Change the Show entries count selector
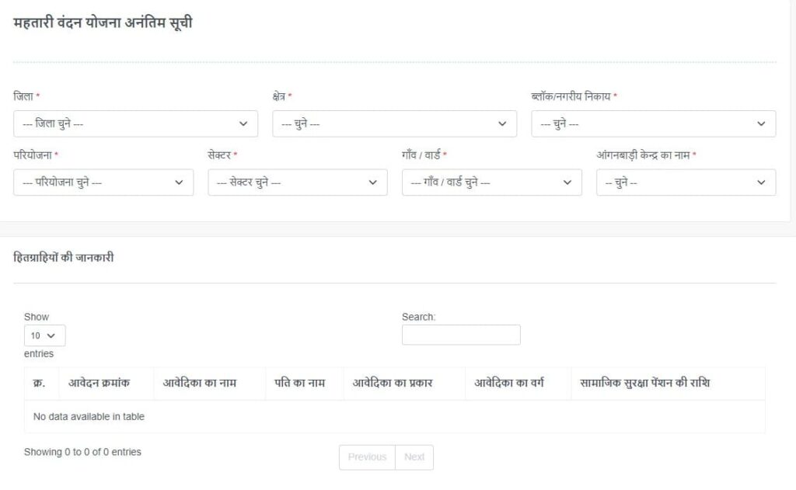The height and width of the screenshot is (490, 796). click(x=44, y=335)
